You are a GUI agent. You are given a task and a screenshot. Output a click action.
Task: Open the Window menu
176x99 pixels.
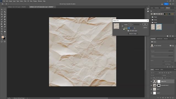tap(40, 1)
